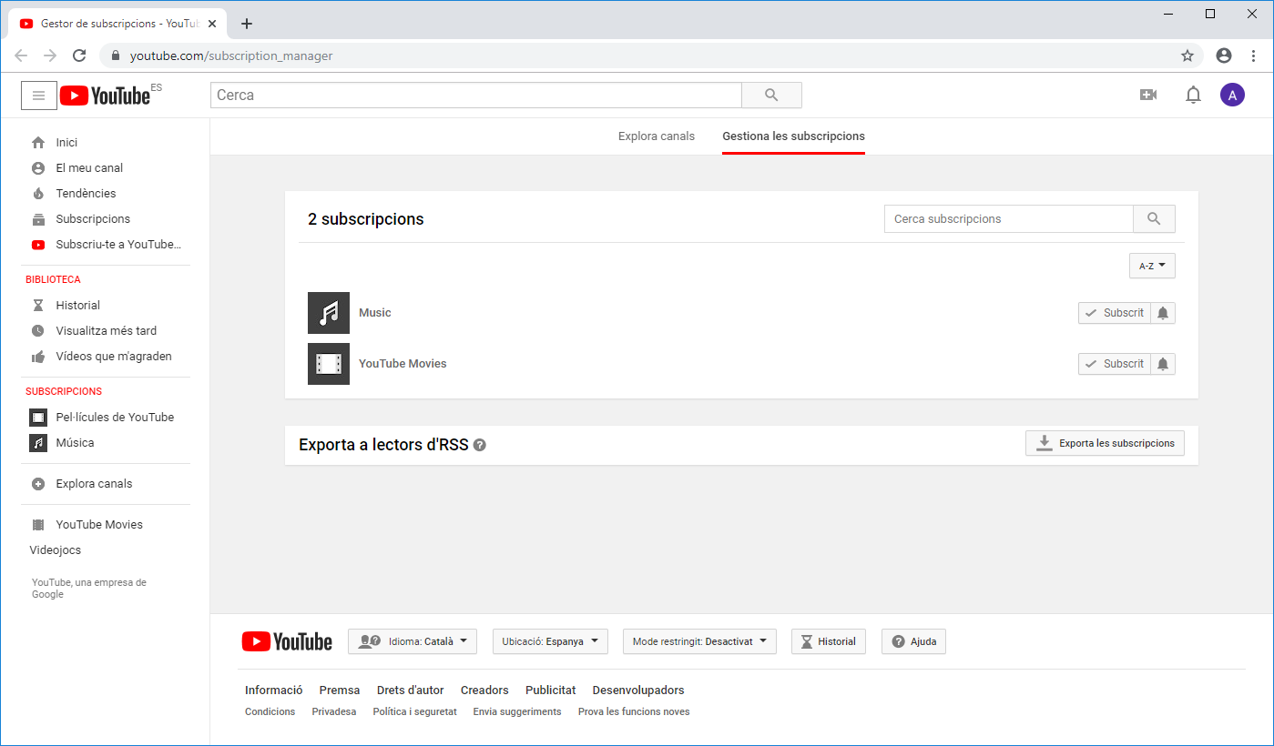
Task: Bookmark this page with star icon
Action: [1187, 55]
